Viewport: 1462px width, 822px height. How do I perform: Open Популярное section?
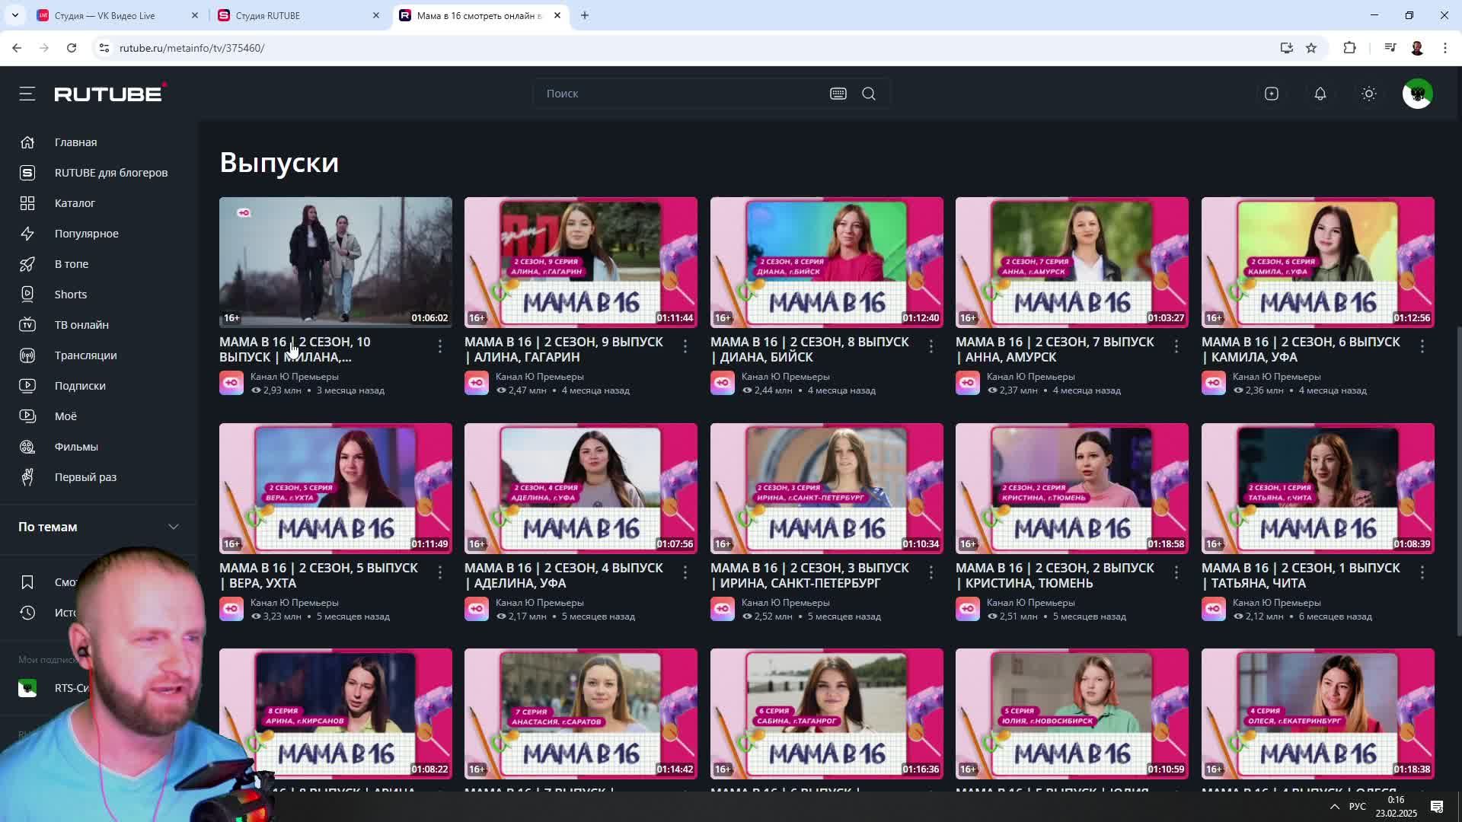click(86, 234)
